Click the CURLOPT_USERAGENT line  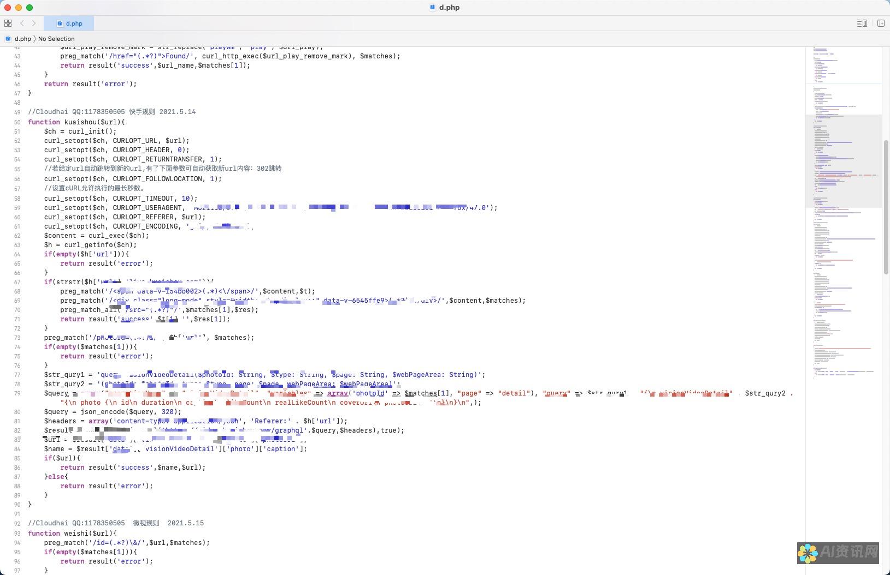click(x=271, y=208)
